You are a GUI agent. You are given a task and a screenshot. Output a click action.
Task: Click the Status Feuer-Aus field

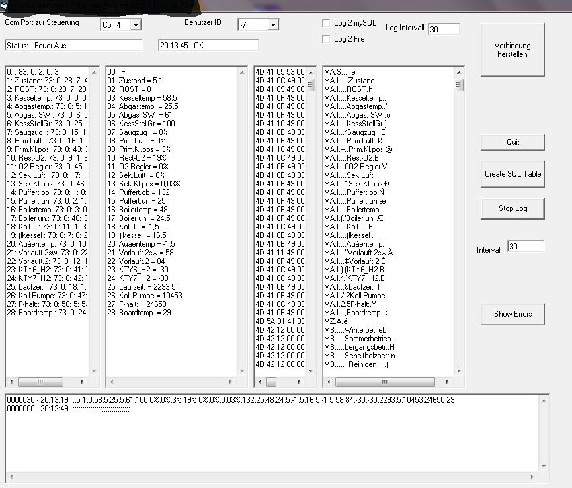(x=73, y=46)
